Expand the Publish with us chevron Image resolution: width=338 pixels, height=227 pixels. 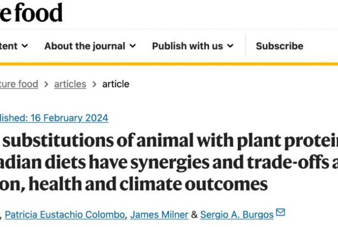[230, 46]
